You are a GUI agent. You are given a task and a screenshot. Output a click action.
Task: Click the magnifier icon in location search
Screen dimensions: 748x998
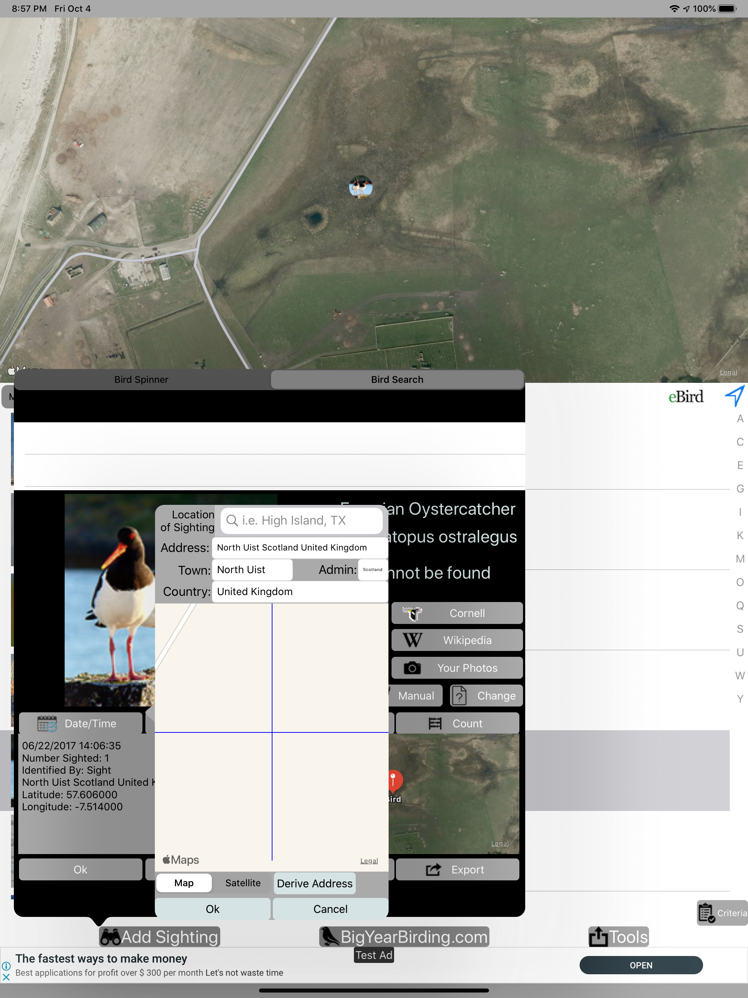(x=232, y=520)
